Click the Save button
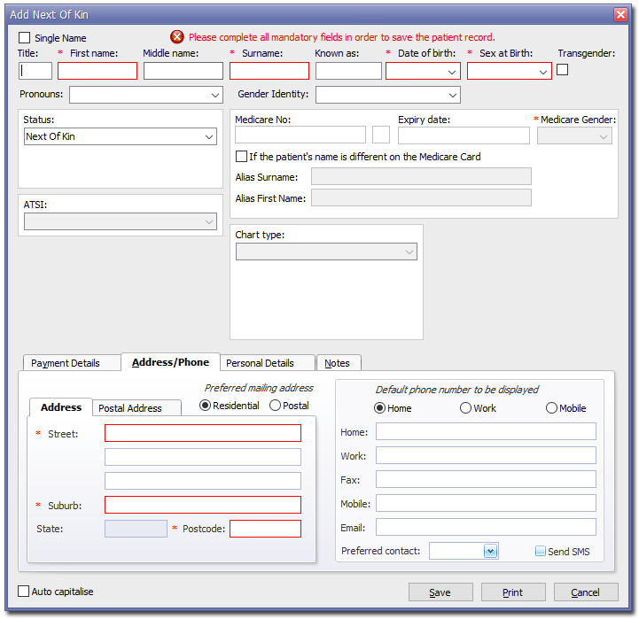Screen dimensions: 639x619 [440, 592]
